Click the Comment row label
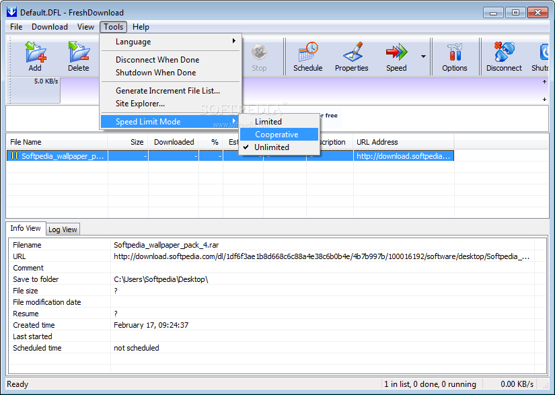555x395 pixels. (x=28, y=268)
